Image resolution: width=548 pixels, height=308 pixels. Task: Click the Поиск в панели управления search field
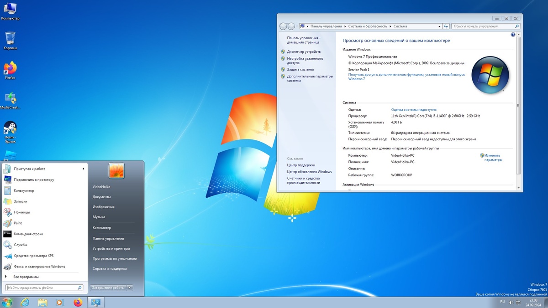click(485, 26)
